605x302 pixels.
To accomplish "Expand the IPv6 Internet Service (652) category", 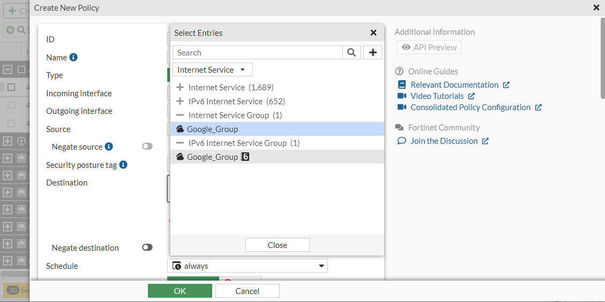I will click(x=180, y=102).
